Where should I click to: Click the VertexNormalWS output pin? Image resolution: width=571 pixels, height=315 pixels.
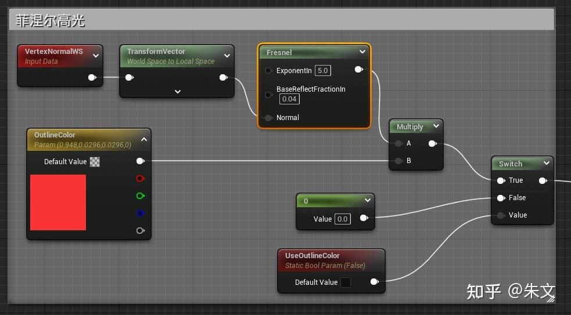[x=92, y=77]
